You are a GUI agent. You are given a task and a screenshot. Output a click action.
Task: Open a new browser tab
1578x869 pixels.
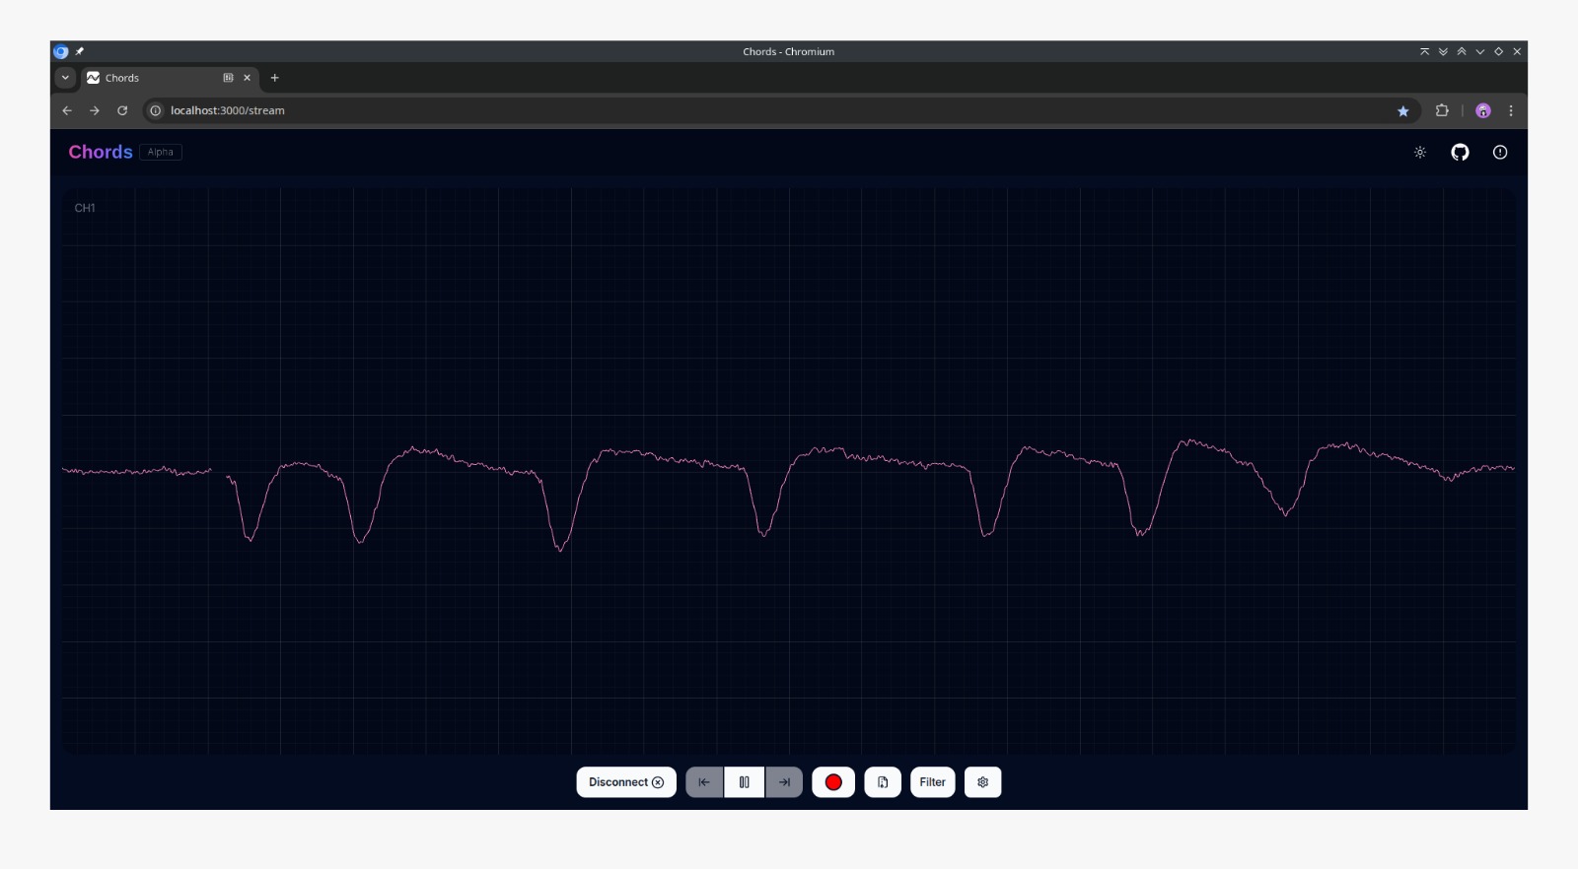click(x=275, y=78)
